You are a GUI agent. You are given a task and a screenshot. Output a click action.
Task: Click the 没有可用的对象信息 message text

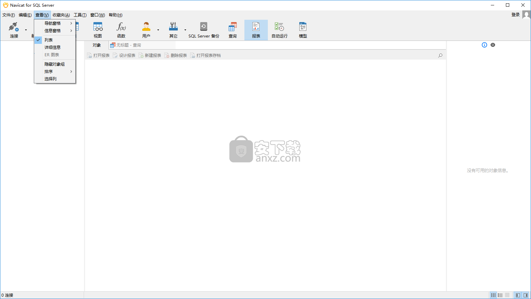[488, 170]
